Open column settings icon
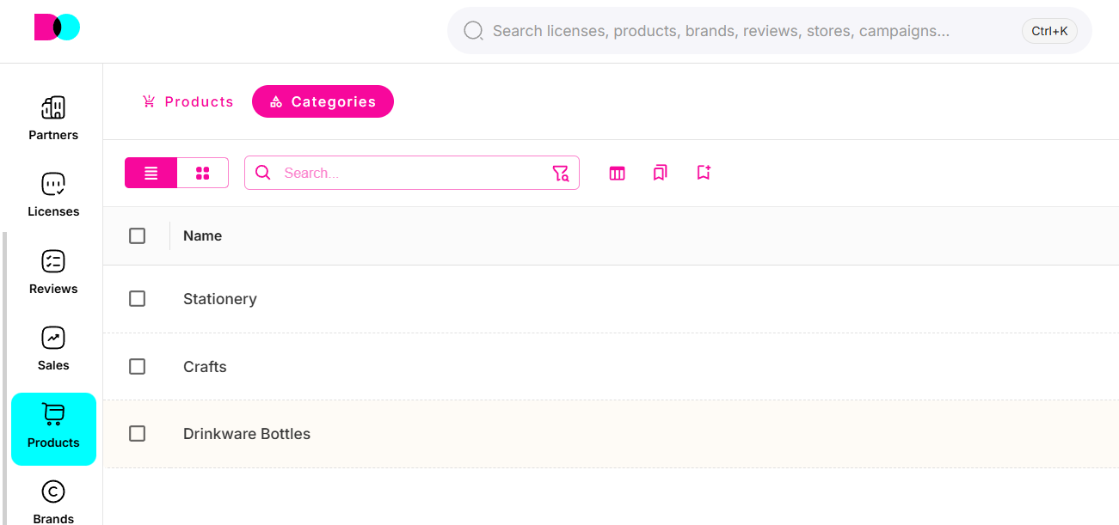This screenshot has width=1119, height=525. tap(617, 174)
